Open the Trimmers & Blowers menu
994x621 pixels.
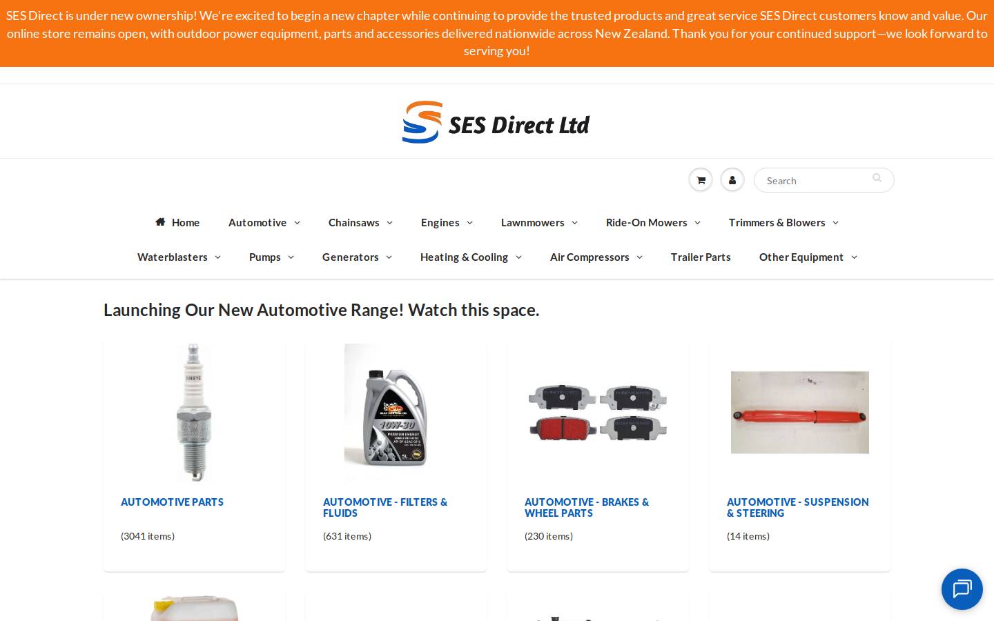pyautogui.click(x=777, y=222)
